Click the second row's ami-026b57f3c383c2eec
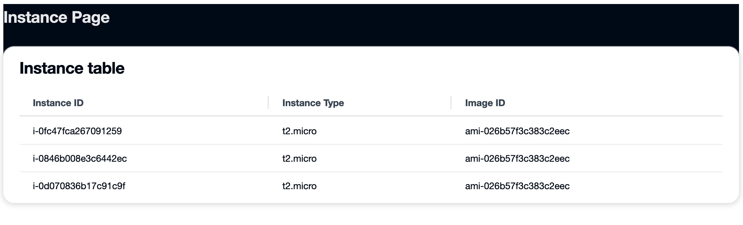 (517, 158)
